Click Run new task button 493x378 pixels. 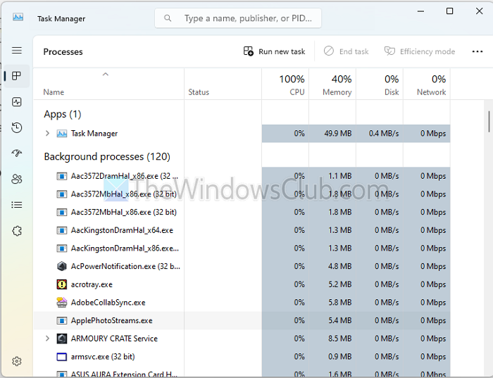click(275, 51)
